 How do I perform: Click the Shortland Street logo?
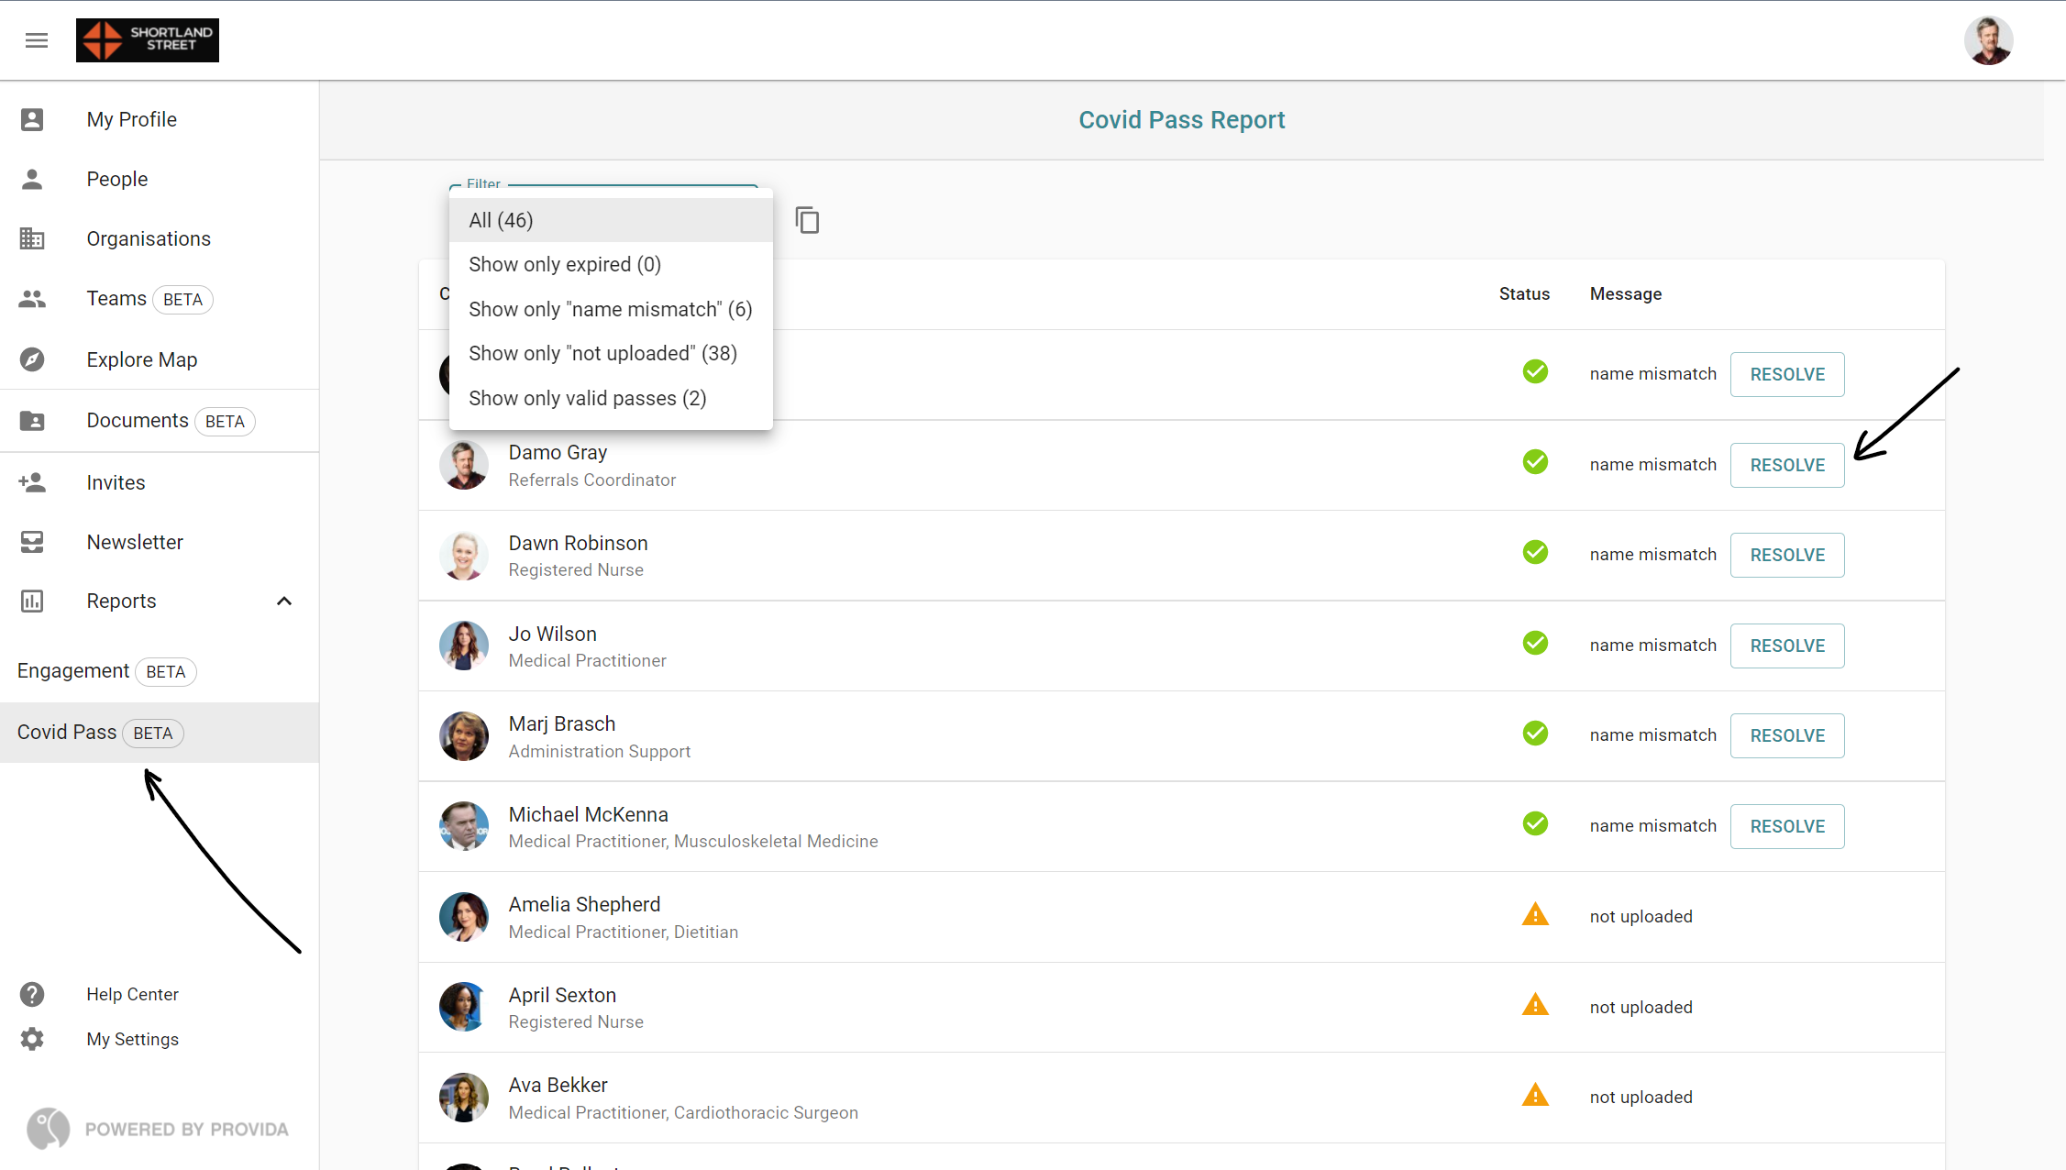click(x=148, y=40)
